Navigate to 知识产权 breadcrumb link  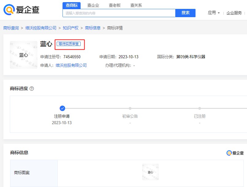pos(70,28)
